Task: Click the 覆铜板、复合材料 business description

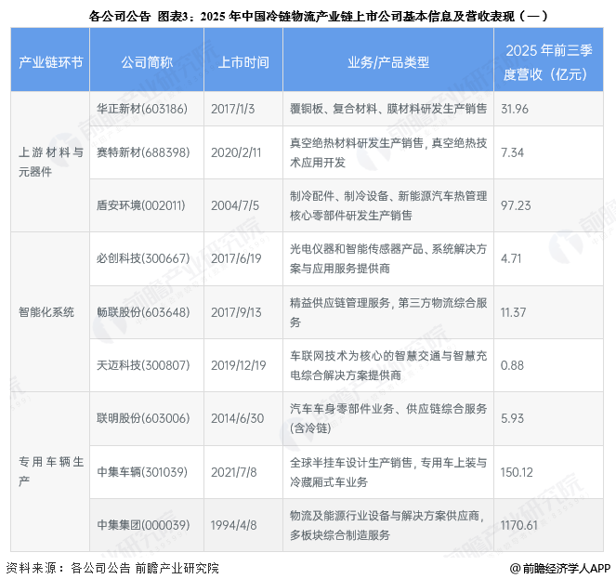Action: point(388,109)
